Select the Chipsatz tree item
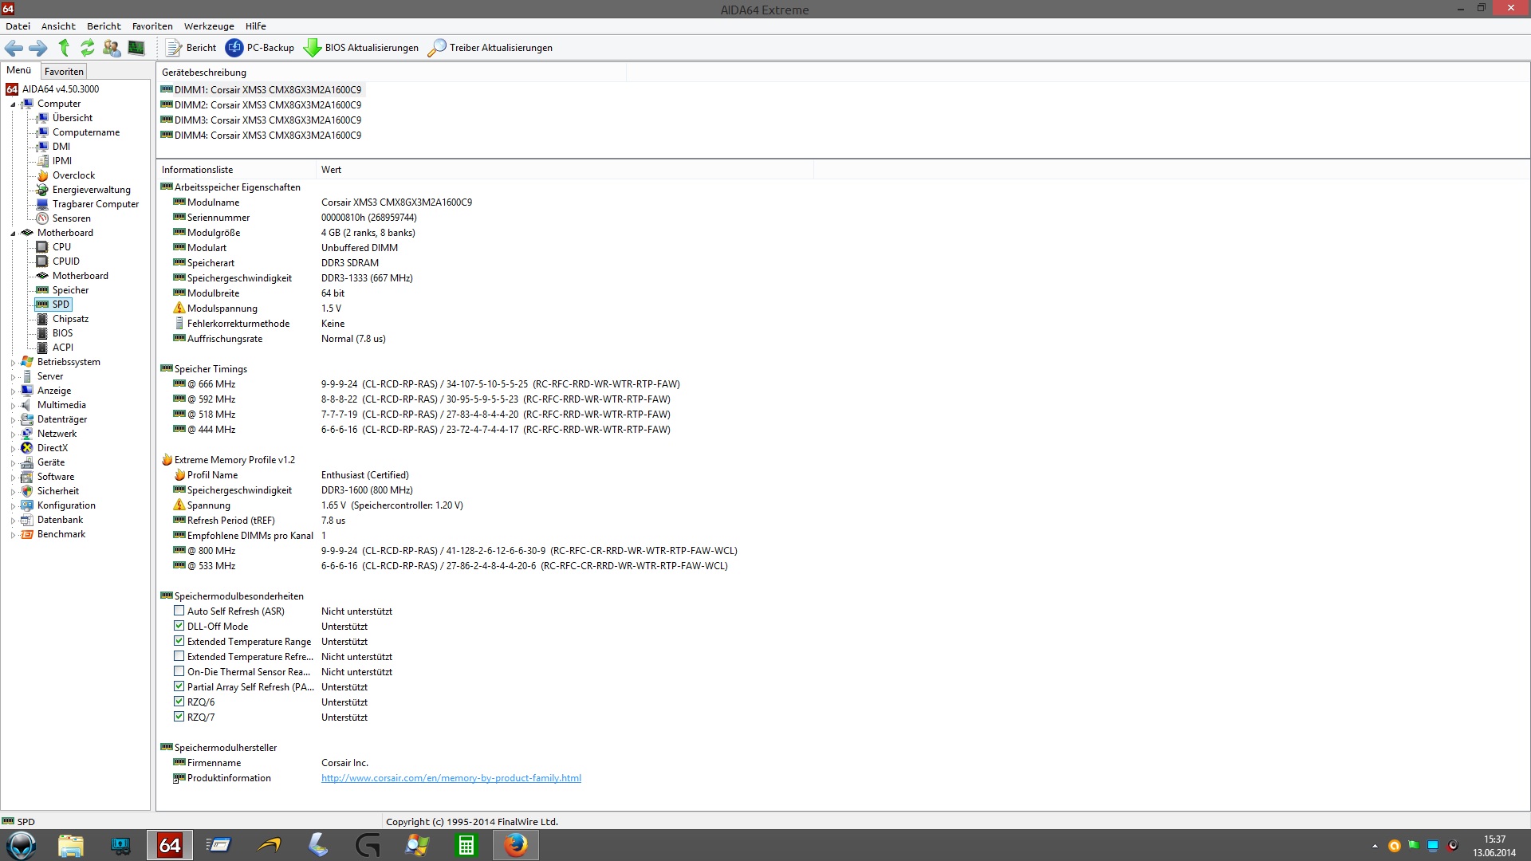The width and height of the screenshot is (1531, 861). (x=70, y=319)
